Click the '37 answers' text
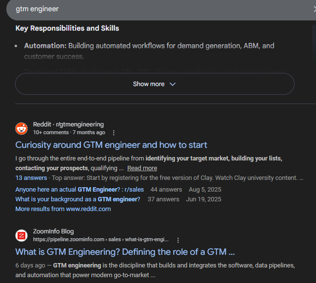Viewport: 316px width, 283px height. [163, 199]
